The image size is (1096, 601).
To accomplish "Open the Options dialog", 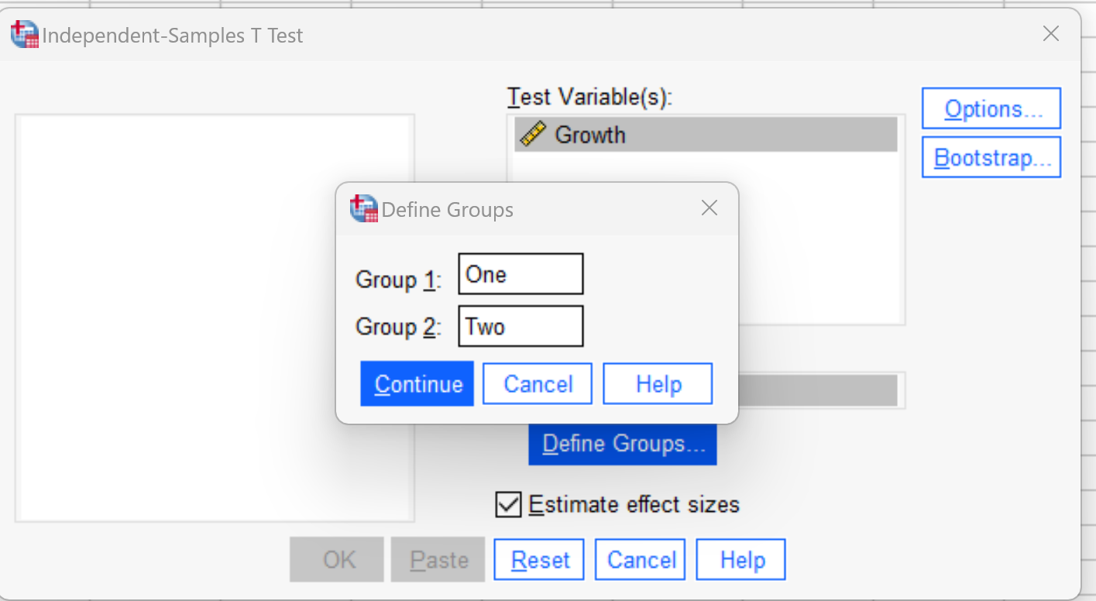I will click(991, 108).
